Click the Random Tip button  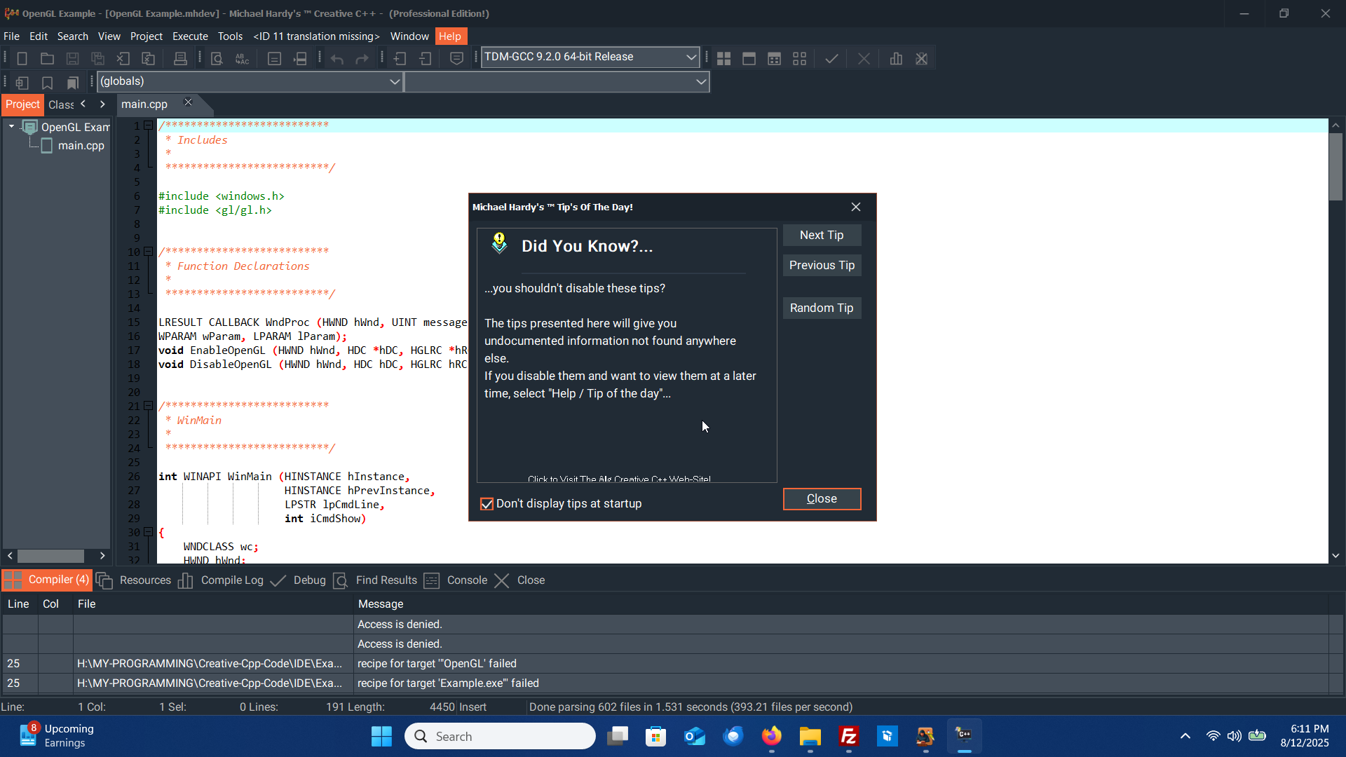click(x=822, y=308)
